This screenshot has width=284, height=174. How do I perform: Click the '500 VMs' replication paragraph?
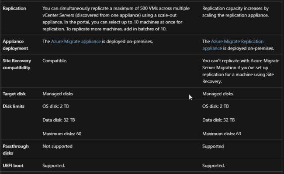click(x=118, y=18)
